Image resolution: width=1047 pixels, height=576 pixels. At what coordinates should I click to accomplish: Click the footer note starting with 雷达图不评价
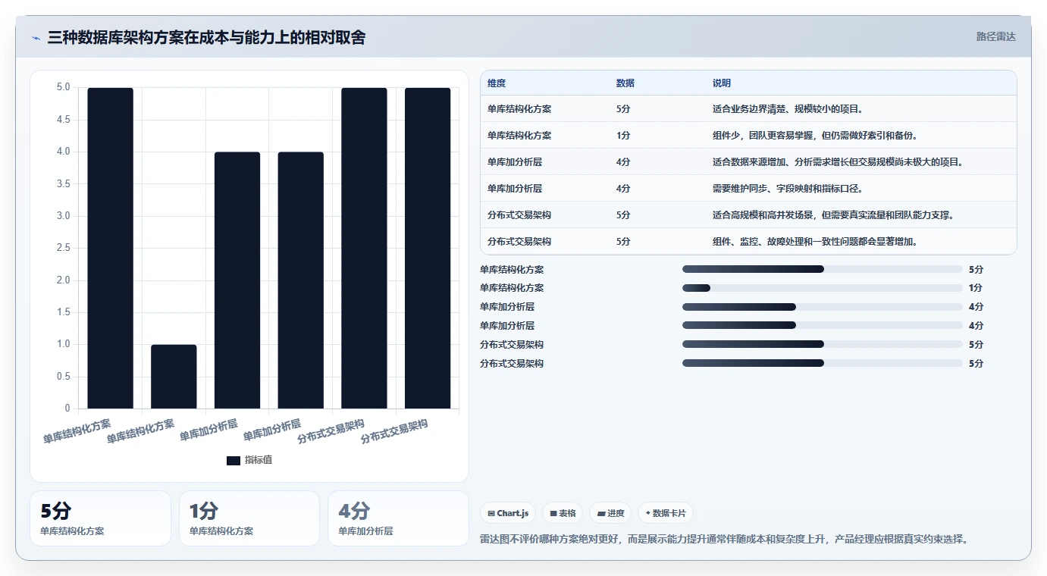(x=725, y=540)
